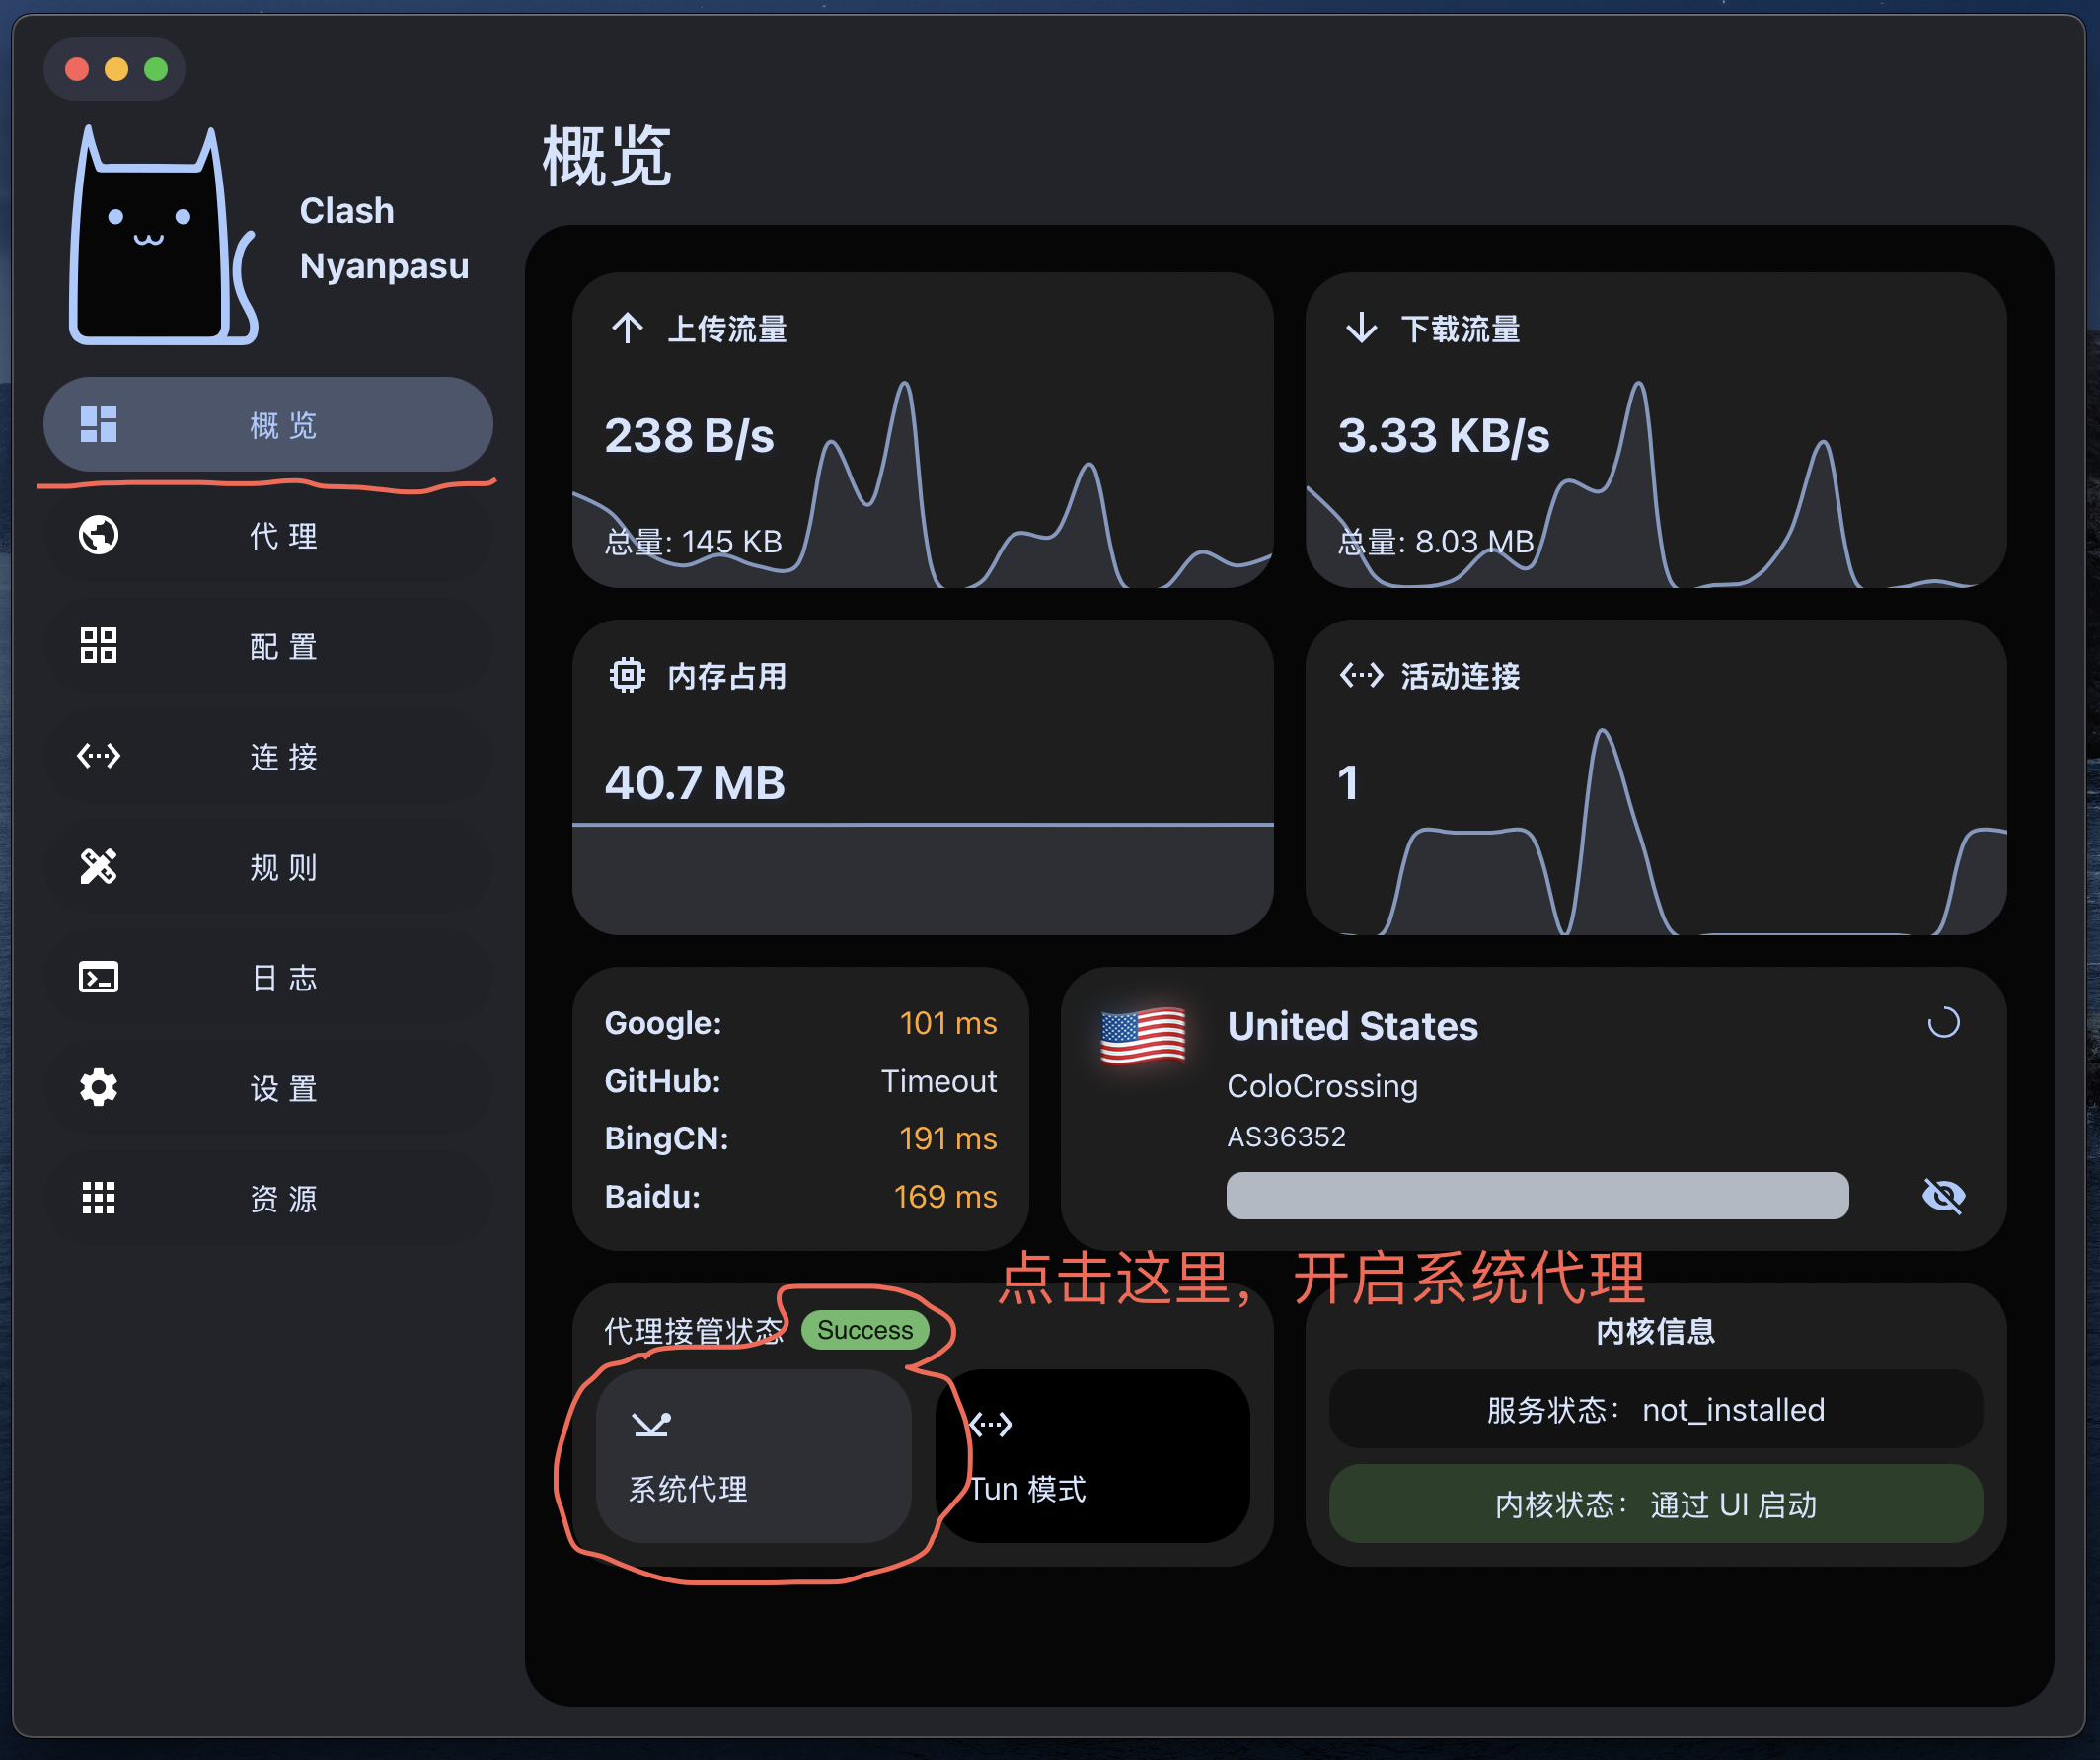
Task: Open the 规则 rules ruler icon
Action: coord(98,866)
